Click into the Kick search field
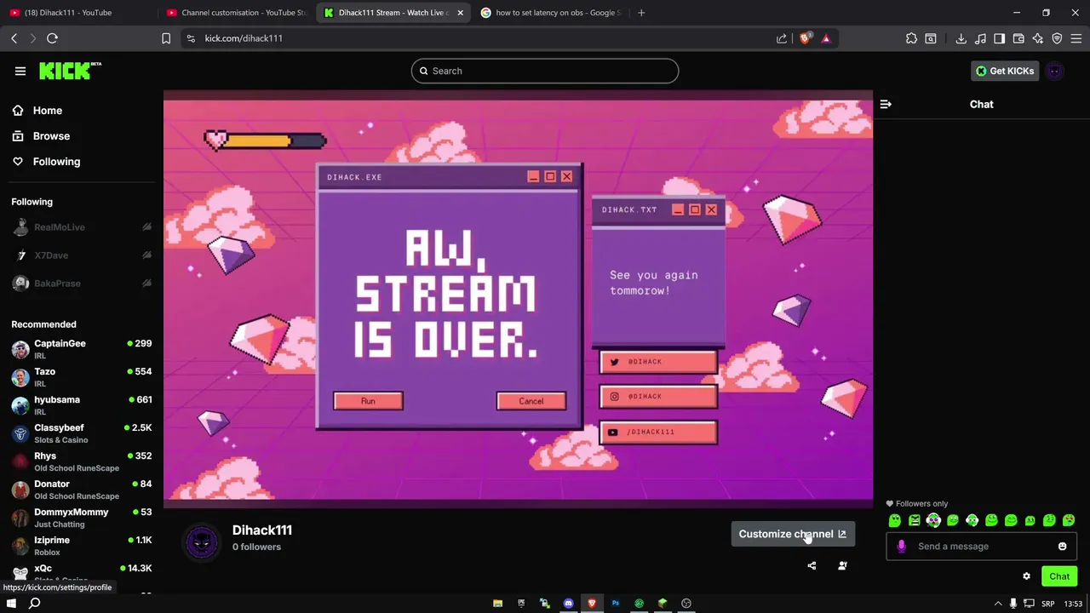Viewport: 1090px width, 613px height. point(545,71)
